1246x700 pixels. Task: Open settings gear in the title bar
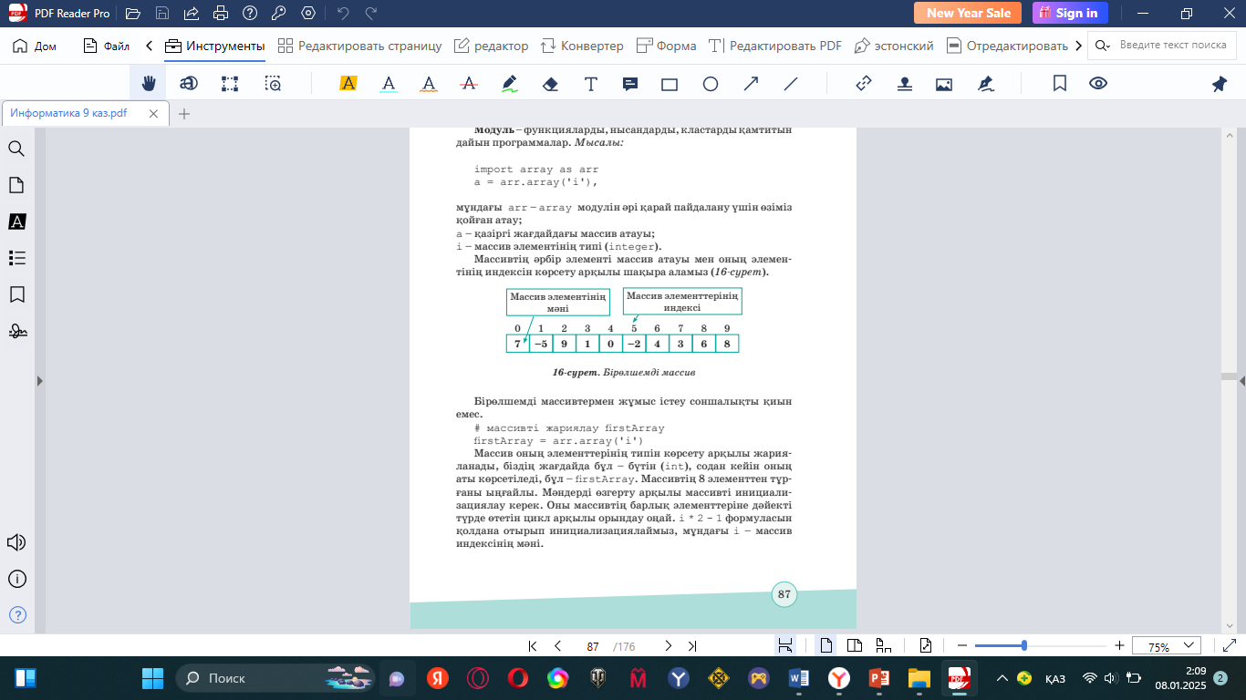pyautogui.click(x=308, y=14)
